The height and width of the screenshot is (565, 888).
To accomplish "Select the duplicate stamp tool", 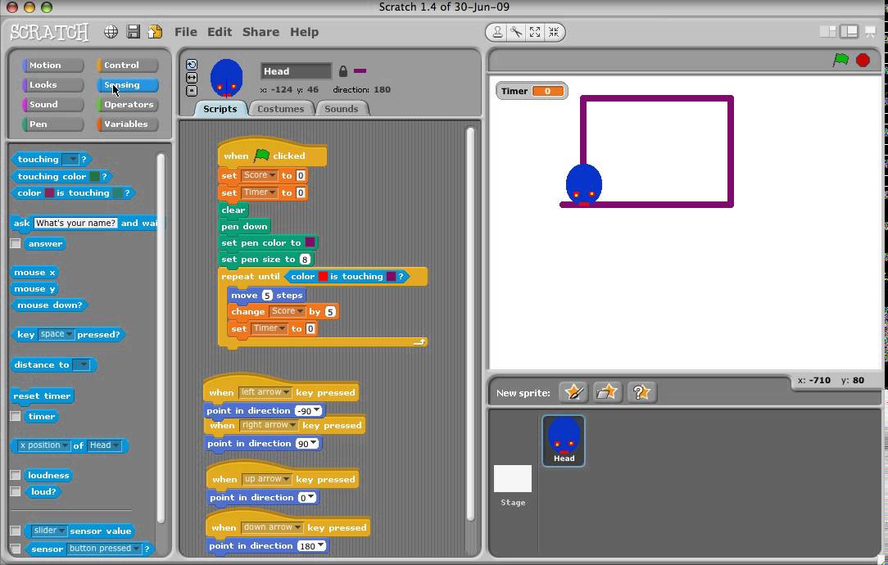I will point(497,32).
